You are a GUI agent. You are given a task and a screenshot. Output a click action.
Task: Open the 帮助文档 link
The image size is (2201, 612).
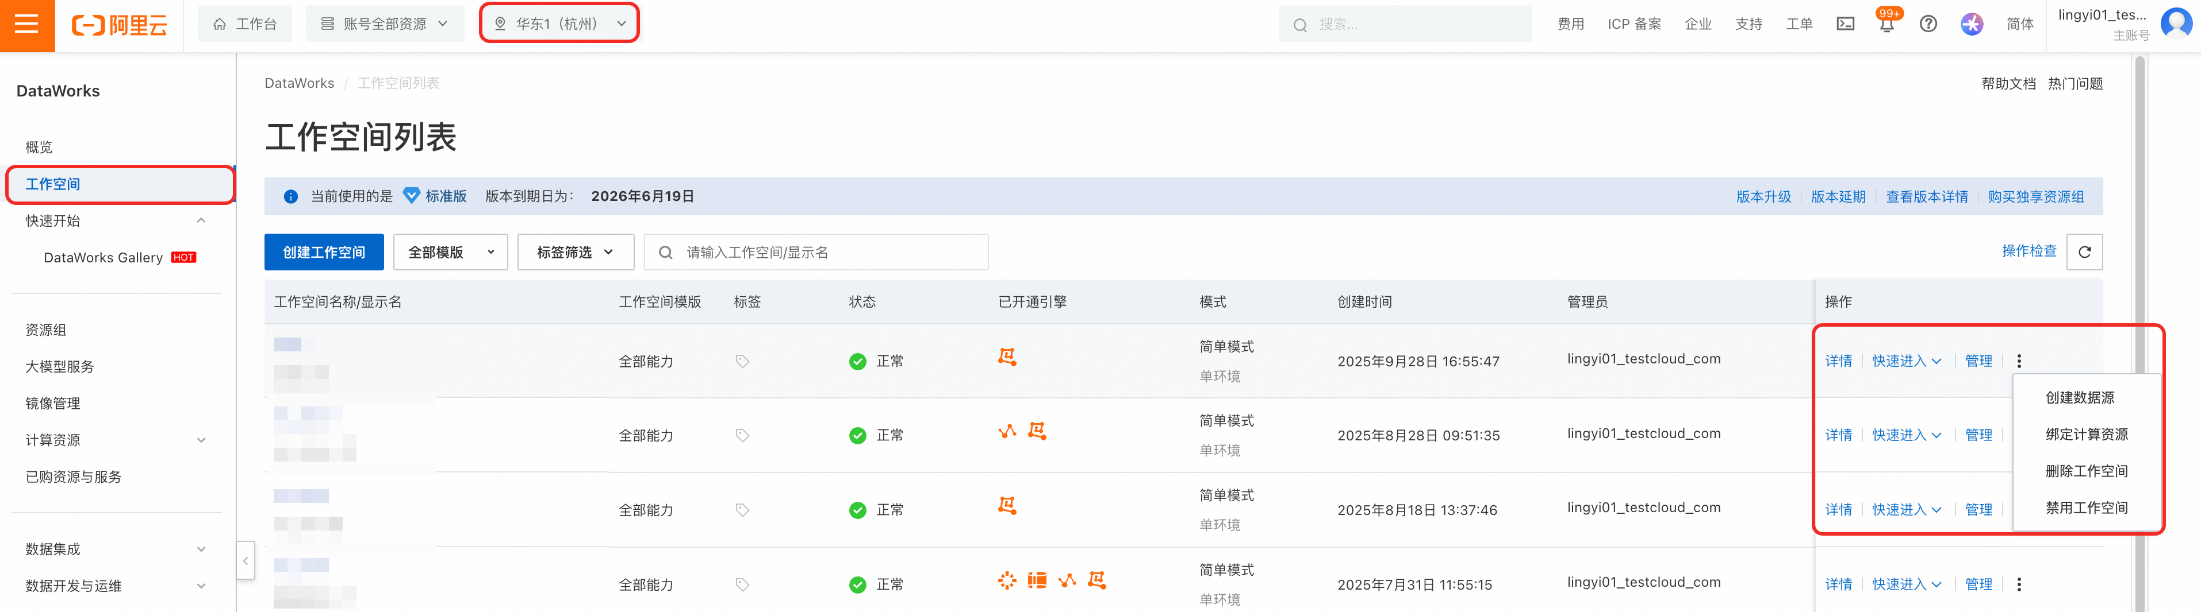coord(2009,84)
